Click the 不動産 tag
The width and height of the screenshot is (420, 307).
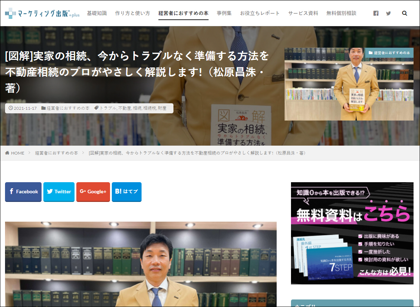pyautogui.click(x=125, y=108)
